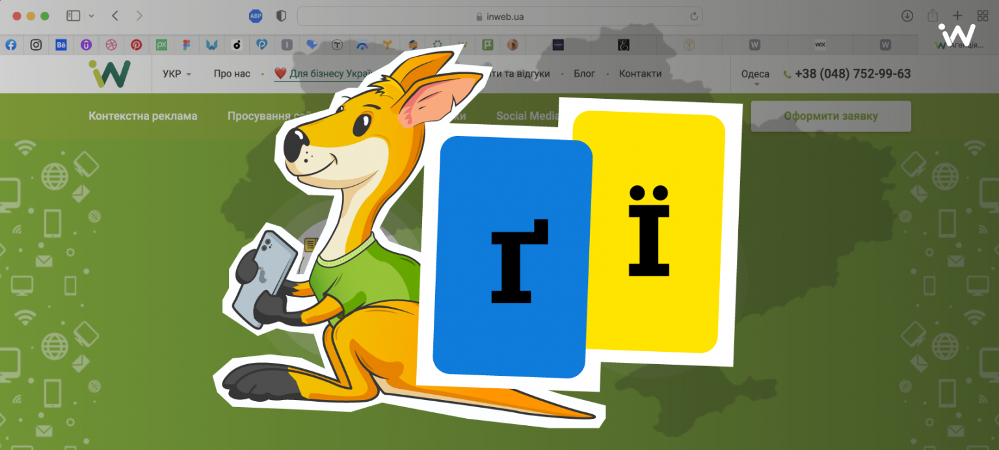Open the Social Media service menu
Screen dimensions: 999x450
[x=527, y=116]
